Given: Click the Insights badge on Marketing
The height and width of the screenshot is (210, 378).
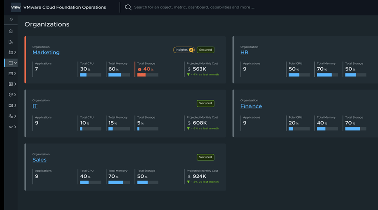Looking at the screenshot, I should [x=184, y=50].
